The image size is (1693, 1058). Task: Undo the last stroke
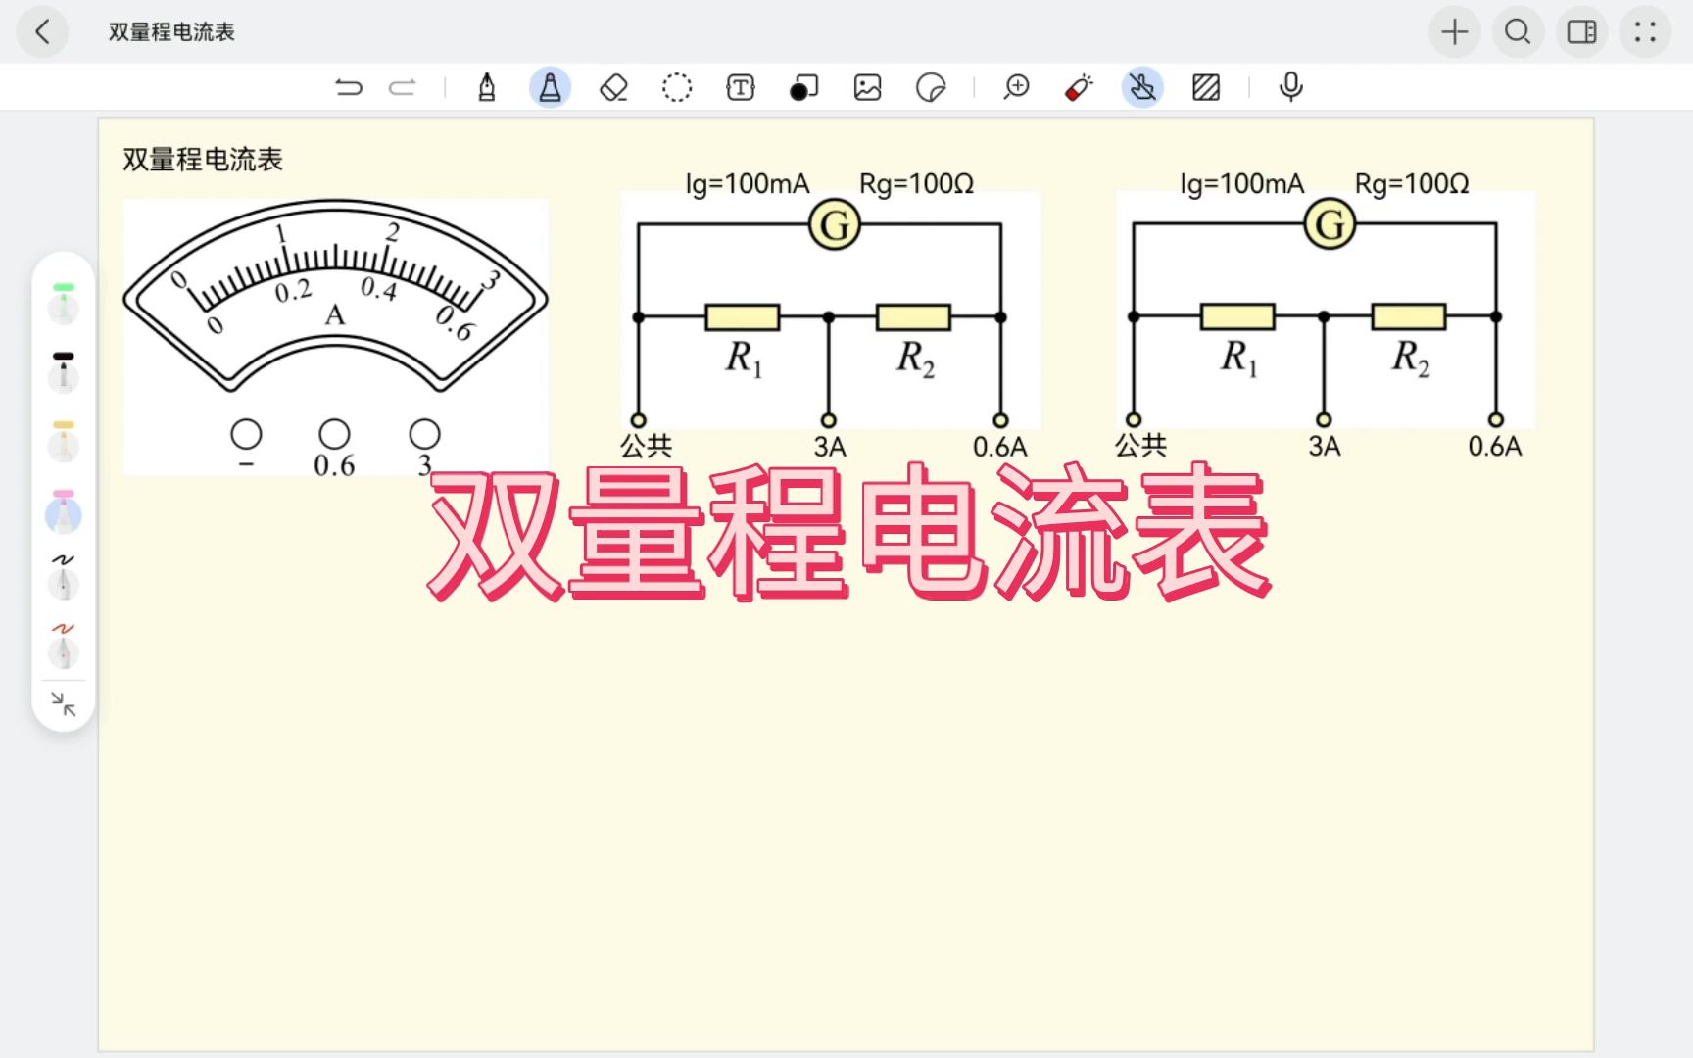[x=348, y=88]
